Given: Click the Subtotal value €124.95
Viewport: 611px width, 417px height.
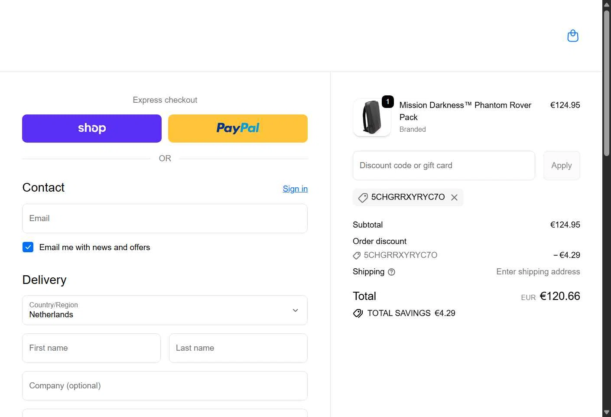Looking at the screenshot, I should pyautogui.click(x=565, y=225).
